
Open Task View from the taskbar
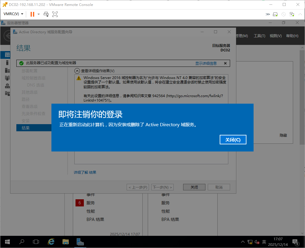36,242
